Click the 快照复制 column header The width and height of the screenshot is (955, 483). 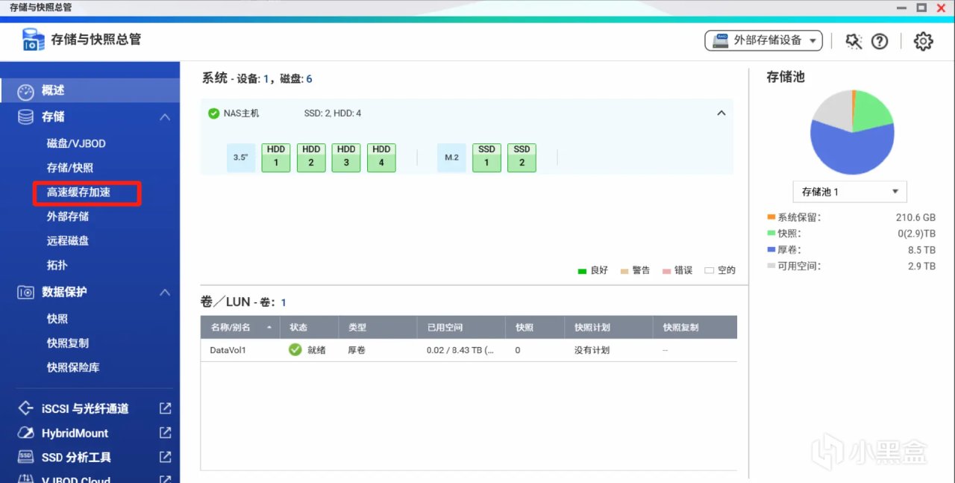(695, 327)
